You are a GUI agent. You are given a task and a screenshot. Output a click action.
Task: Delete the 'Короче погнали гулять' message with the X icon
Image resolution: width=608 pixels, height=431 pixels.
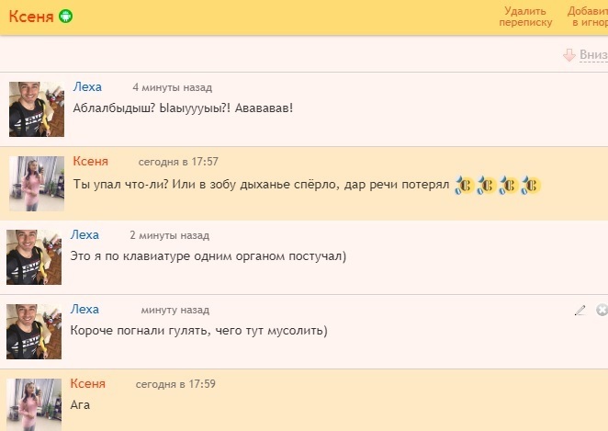tap(602, 310)
